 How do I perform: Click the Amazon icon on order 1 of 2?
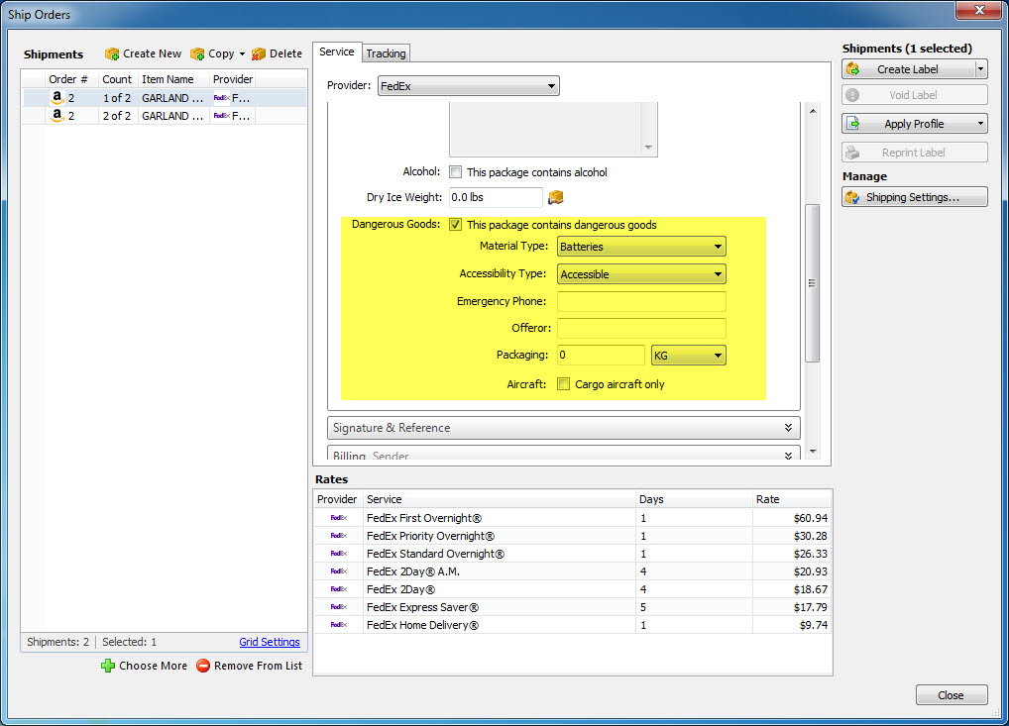57,98
